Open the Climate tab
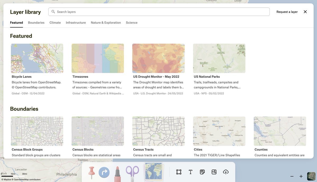 tap(55, 23)
